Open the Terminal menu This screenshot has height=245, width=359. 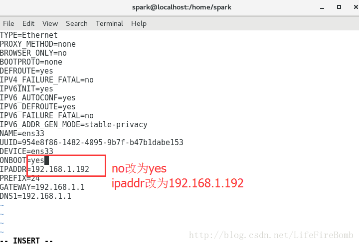click(109, 23)
